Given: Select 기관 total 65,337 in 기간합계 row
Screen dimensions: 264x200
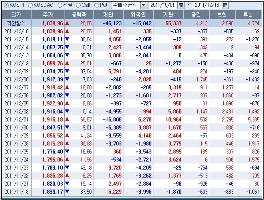Looking at the screenshot, I should (173, 23).
